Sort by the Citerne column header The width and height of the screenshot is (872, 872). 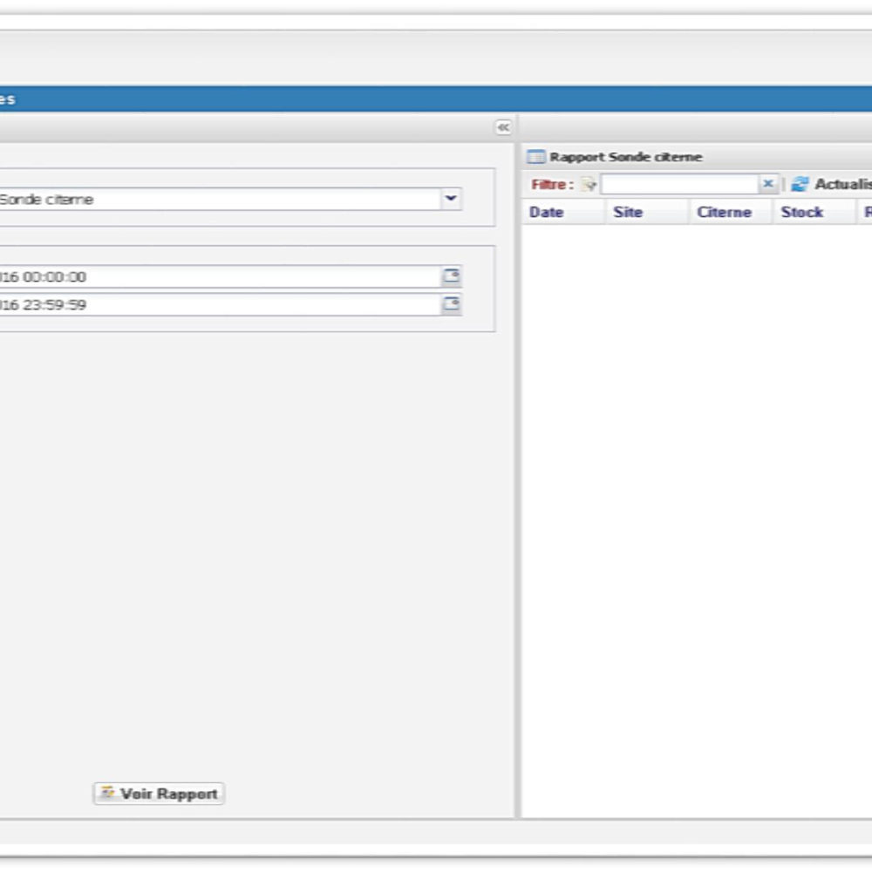(x=724, y=212)
